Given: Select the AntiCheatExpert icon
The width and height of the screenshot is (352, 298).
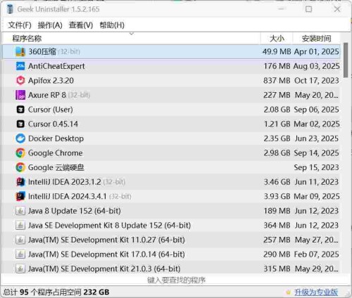Looking at the screenshot, I should pos(20,66).
